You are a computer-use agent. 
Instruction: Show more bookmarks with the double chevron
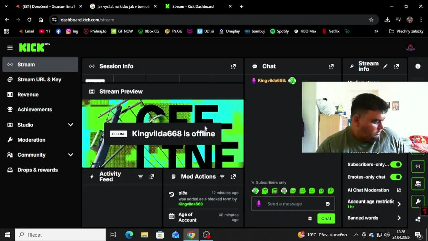coord(376,31)
